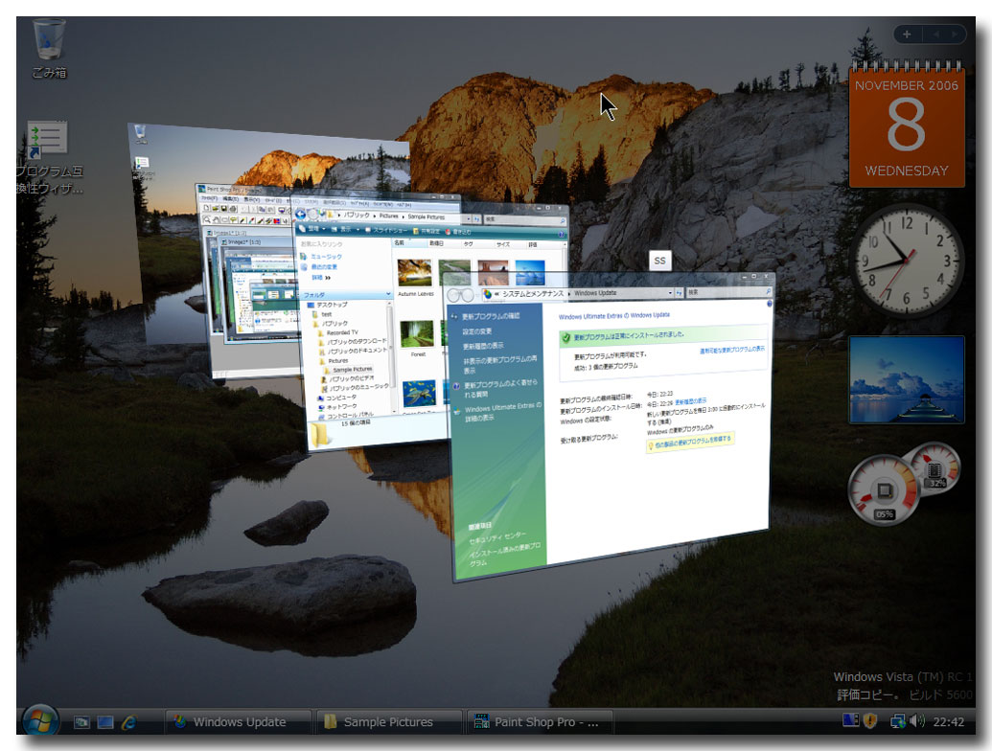Click the network tray icon

pyautogui.click(x=898, y=720)
